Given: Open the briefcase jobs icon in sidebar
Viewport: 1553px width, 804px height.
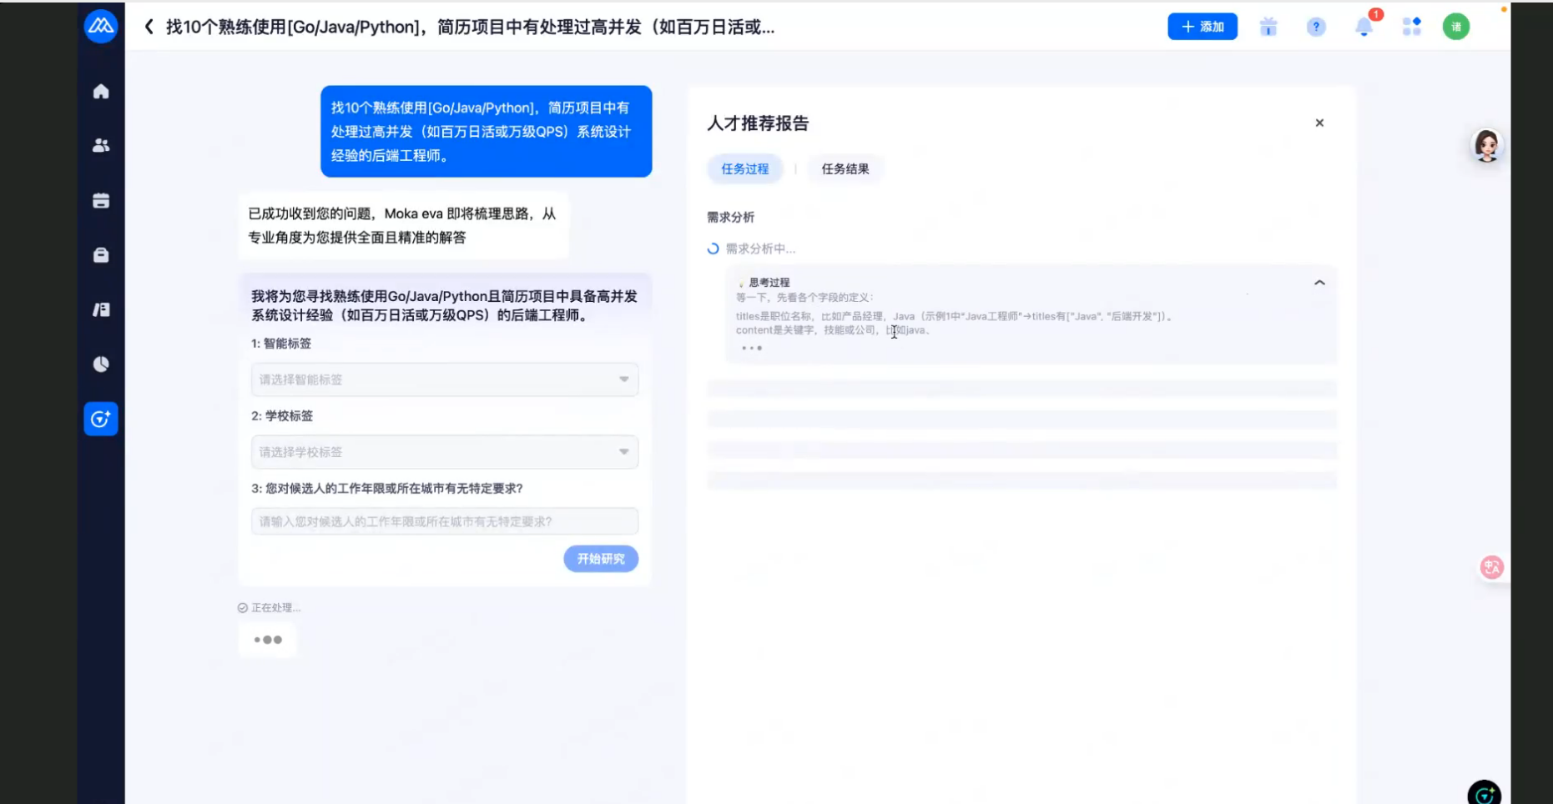Looking at the screenshot, I should pyautogui.click(x=101, y=254).
